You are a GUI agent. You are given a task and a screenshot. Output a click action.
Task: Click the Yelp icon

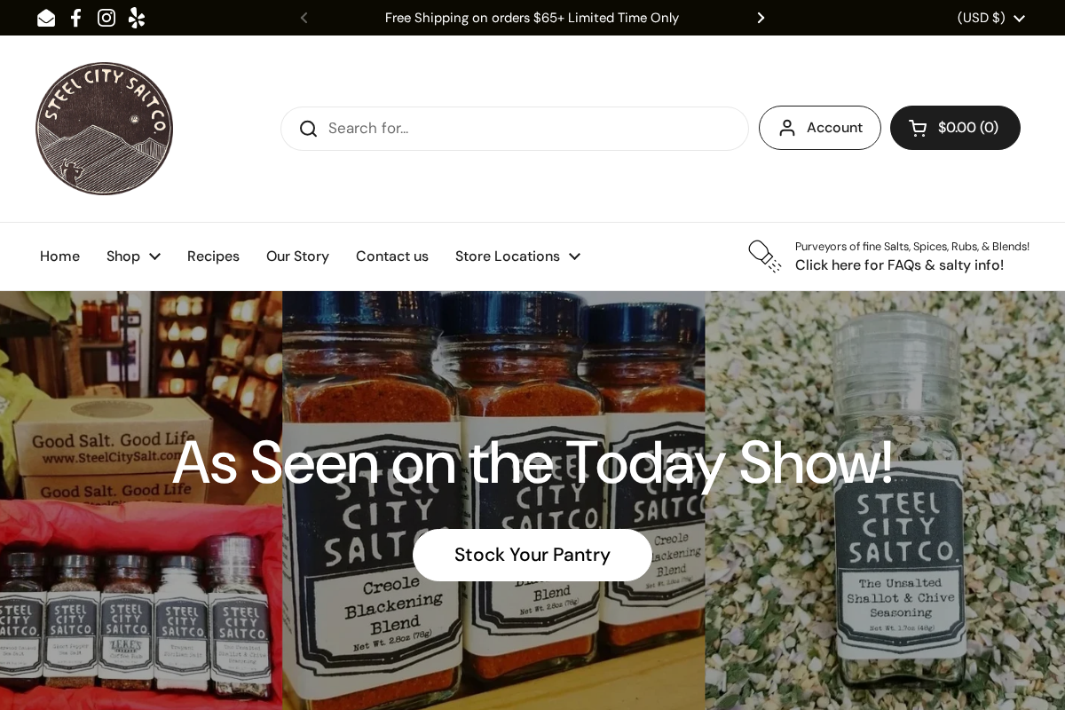[137, 18]
